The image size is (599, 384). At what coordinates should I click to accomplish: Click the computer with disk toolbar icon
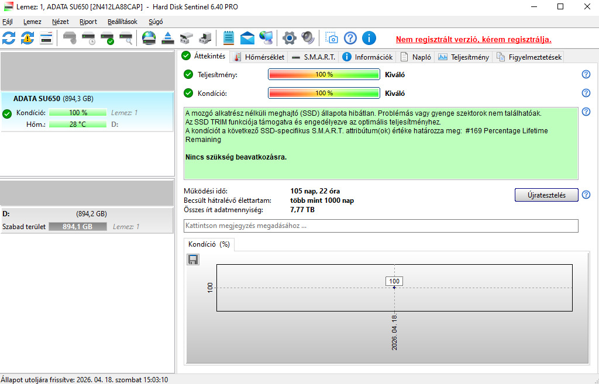coord(205,38)
